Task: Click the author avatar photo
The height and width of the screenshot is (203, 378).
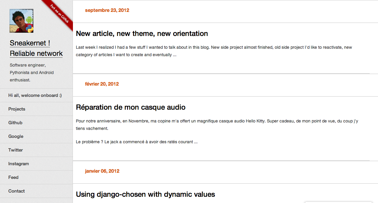Action: point(21,21)
